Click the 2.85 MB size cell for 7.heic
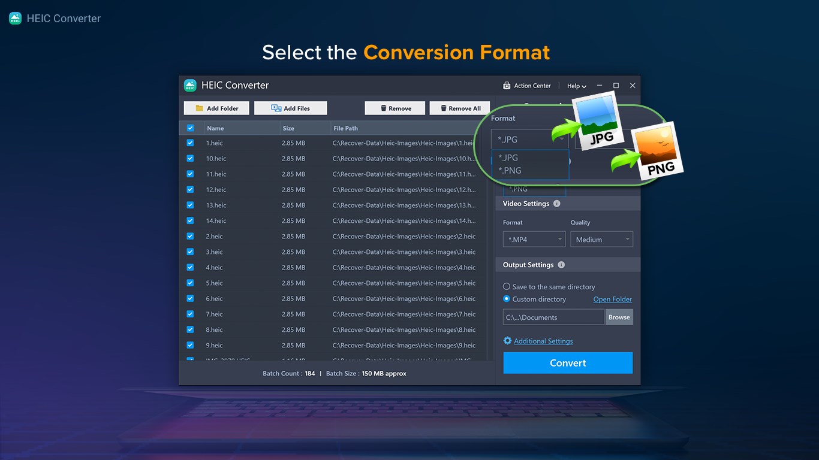The height and width of the screenshot is (460, 819). point(293,314)
